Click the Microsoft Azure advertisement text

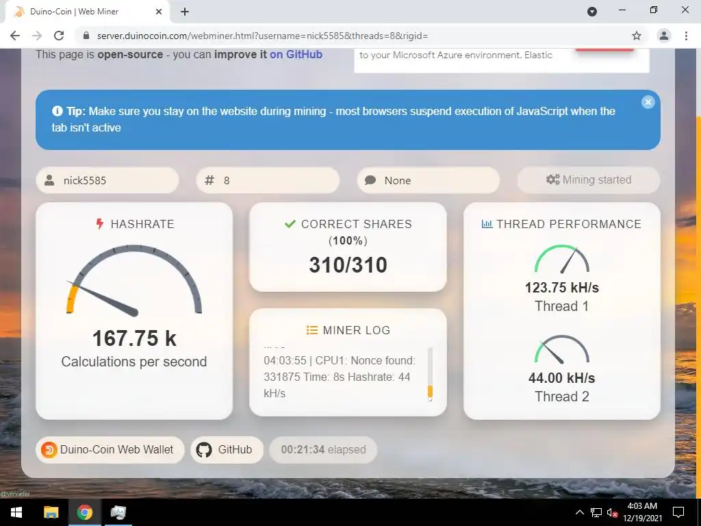456,55
